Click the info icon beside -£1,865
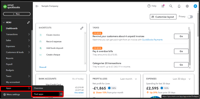The height and width of the screenshot is (99, 200). point(109,88)
